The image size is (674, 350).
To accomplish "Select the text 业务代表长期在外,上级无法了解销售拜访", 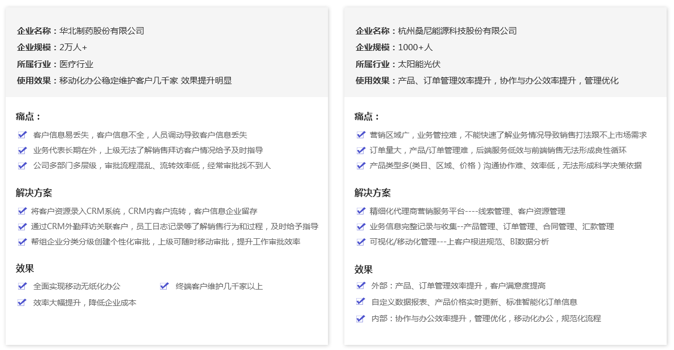I will point(105,151).
